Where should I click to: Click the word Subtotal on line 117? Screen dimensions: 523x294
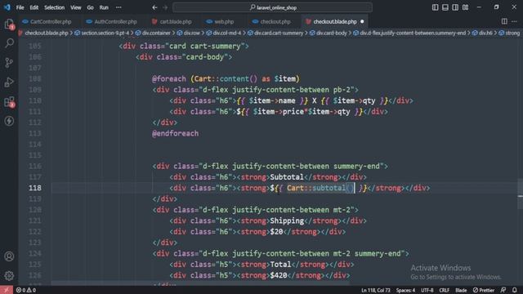point(287,177)
